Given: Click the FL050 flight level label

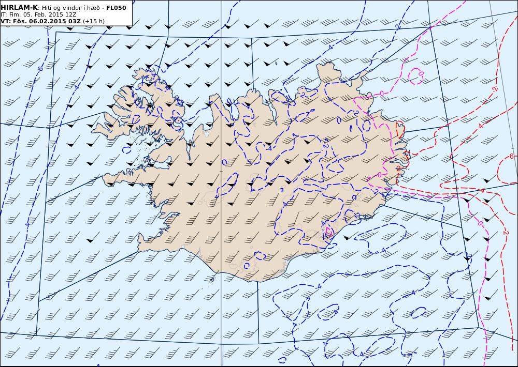Looking at the screenshot, I should tap(116, 8).
